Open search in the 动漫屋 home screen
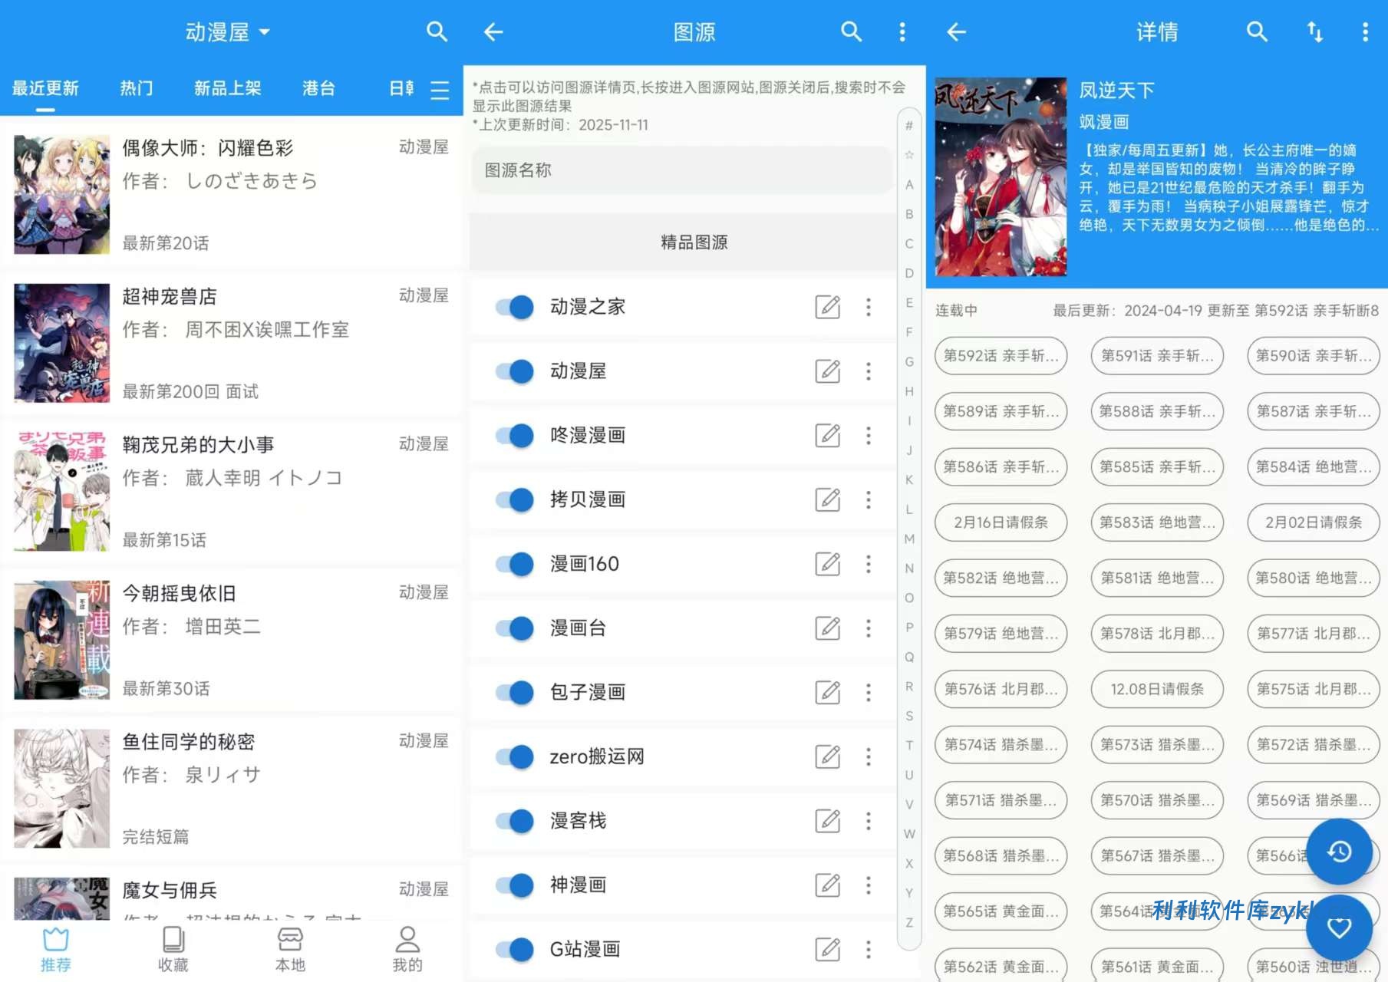The image size is (1388, 982). coord(437,31)
